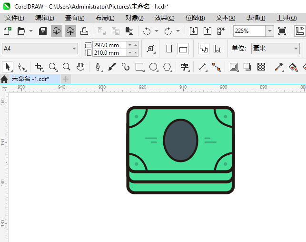This screenshot has height=242, width=306.
Task: Select the Pan hand tool
Action: 80,67
